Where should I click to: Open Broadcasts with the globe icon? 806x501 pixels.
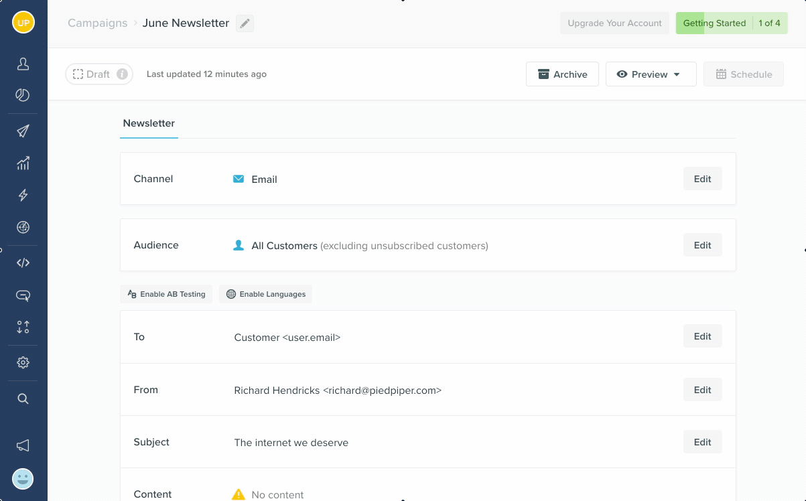tap(22, 227)
